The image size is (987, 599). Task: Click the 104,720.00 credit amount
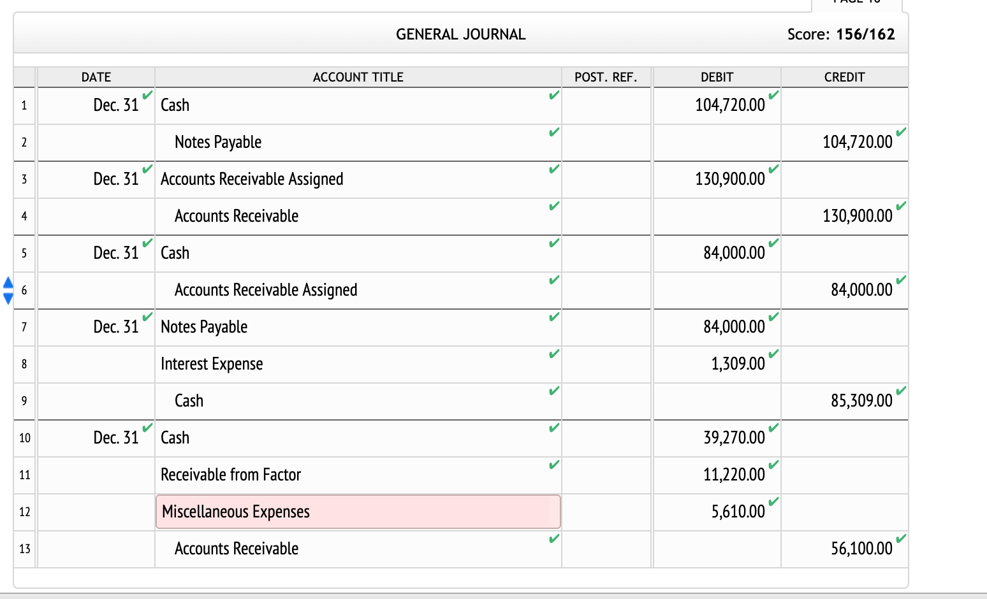[x=858, y=142]
